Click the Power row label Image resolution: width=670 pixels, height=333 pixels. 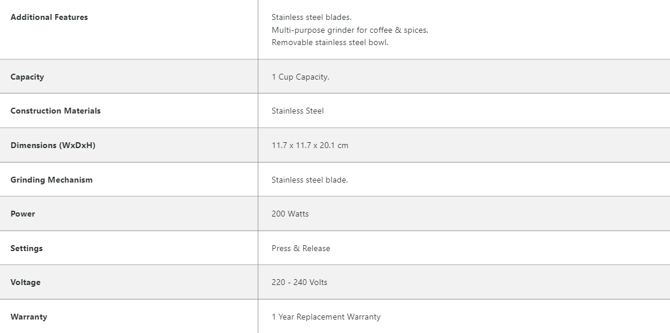click(23, 214)
